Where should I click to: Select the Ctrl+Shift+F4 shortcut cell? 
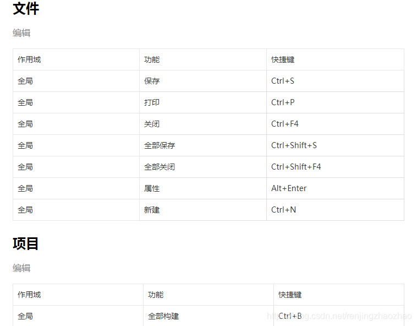(x=335, y=167)
